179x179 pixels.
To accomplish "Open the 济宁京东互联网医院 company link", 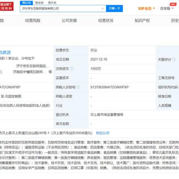I will click(x=32, y=66).
